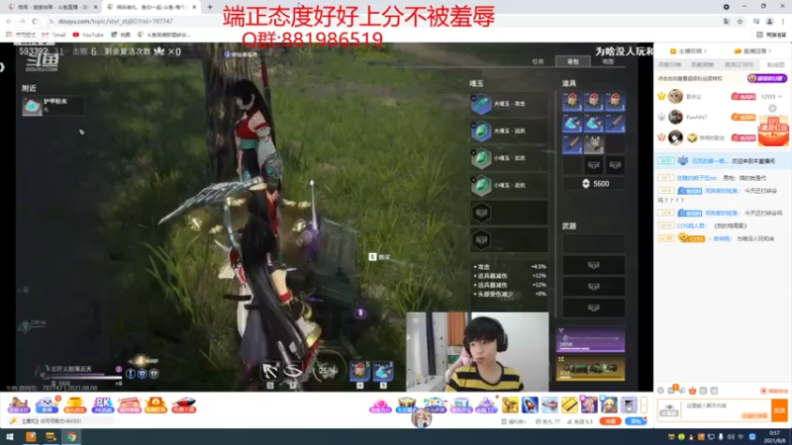
Task: Open 主播投稿 link above chat
Action: (x=687, y=51)
